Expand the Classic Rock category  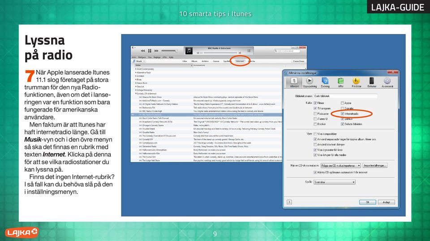[x=135, y=83]
